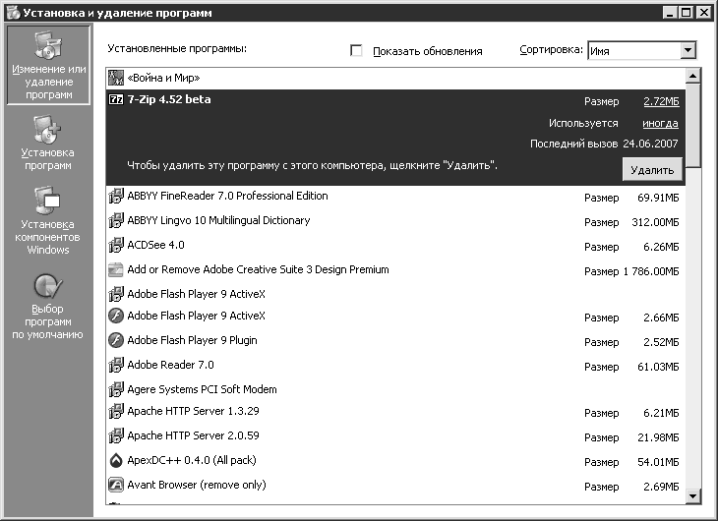718x521 pixels.
Task: Open Выбор программ по умолчанию icon
Action: (x=48, y=286)
